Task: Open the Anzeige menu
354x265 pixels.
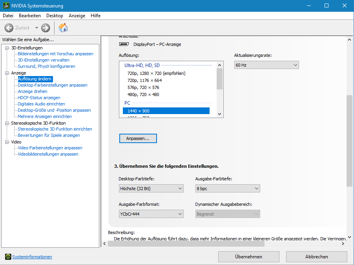Action: pos(77,16)
